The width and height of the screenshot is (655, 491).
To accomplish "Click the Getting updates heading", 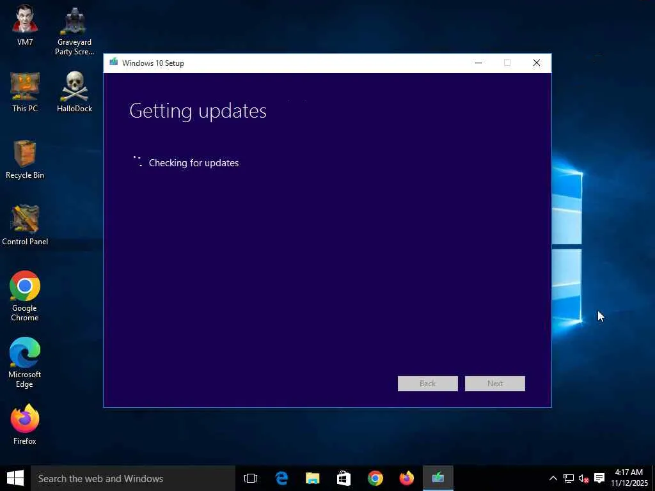I will click(198, 111).
